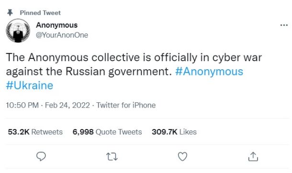Click the Pinned Tweet label text

tap(40, 12)
